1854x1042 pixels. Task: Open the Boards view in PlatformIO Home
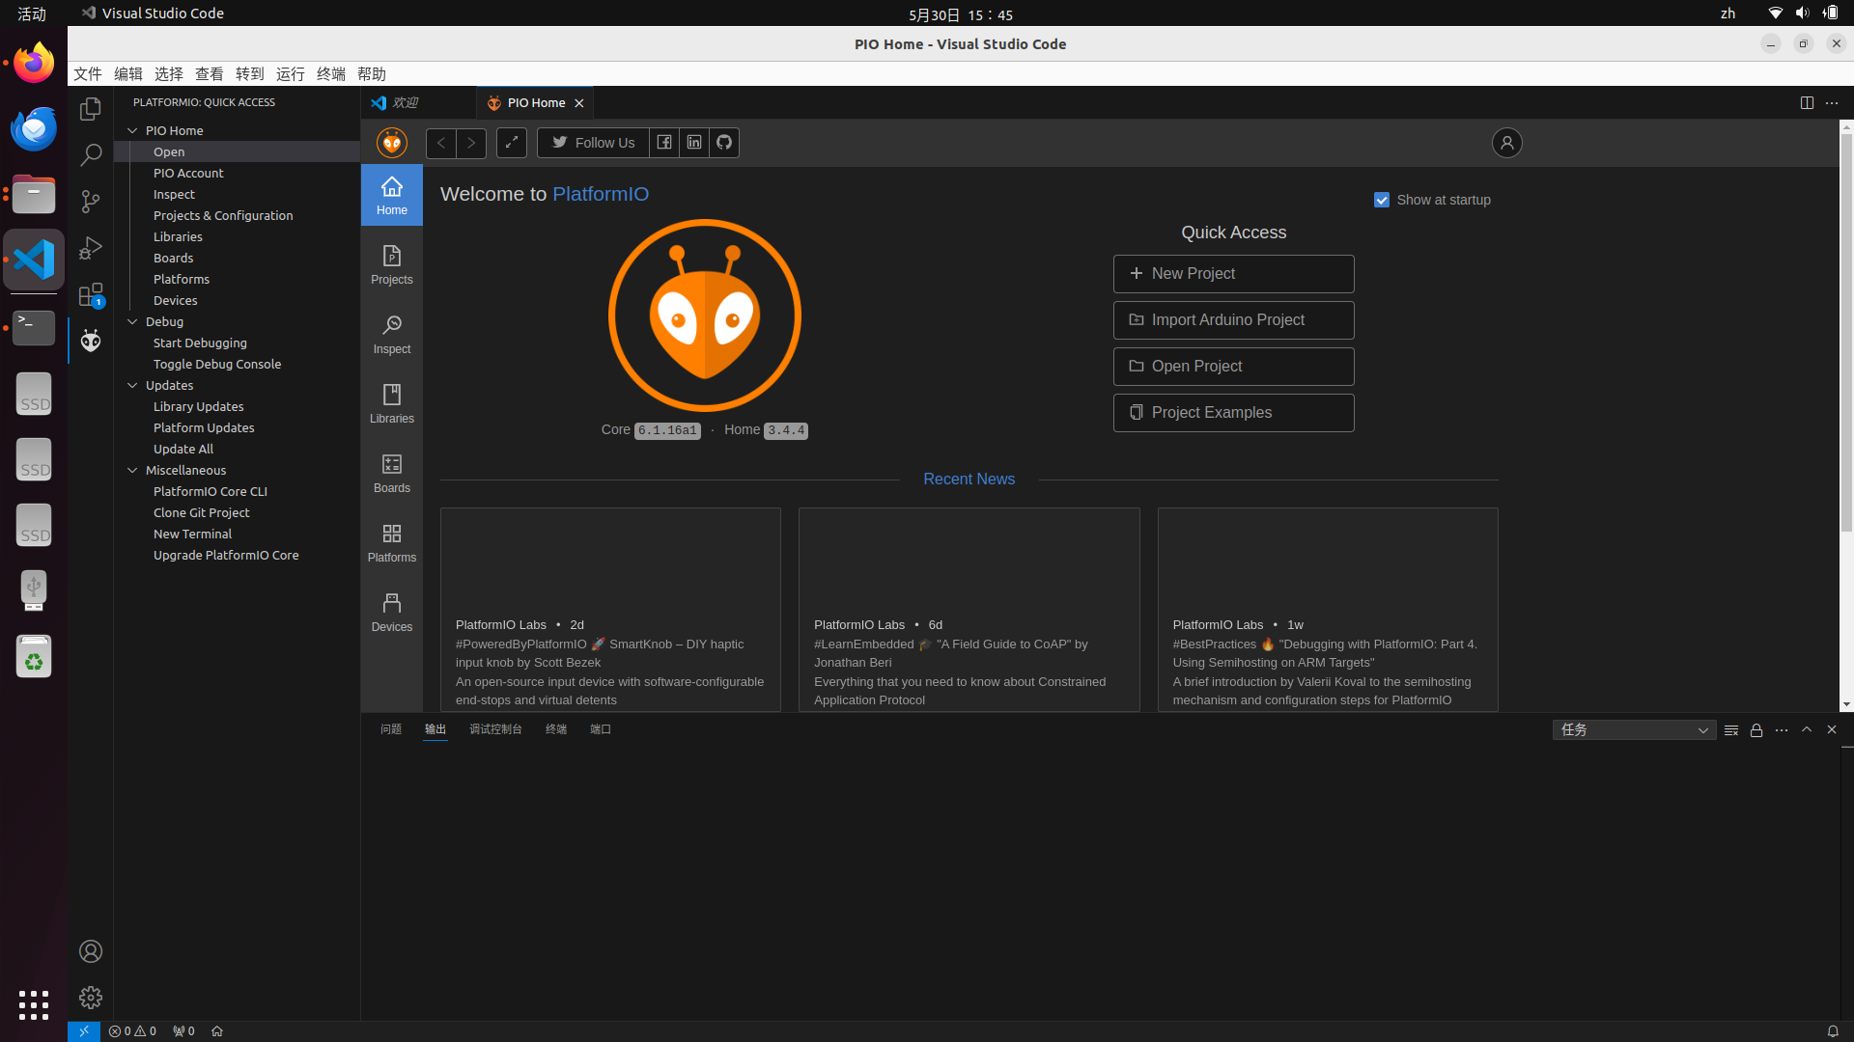[x=391, y=473]
